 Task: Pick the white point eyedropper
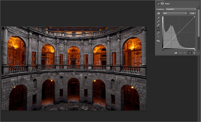pyautogui.click(x=158, y=25)
